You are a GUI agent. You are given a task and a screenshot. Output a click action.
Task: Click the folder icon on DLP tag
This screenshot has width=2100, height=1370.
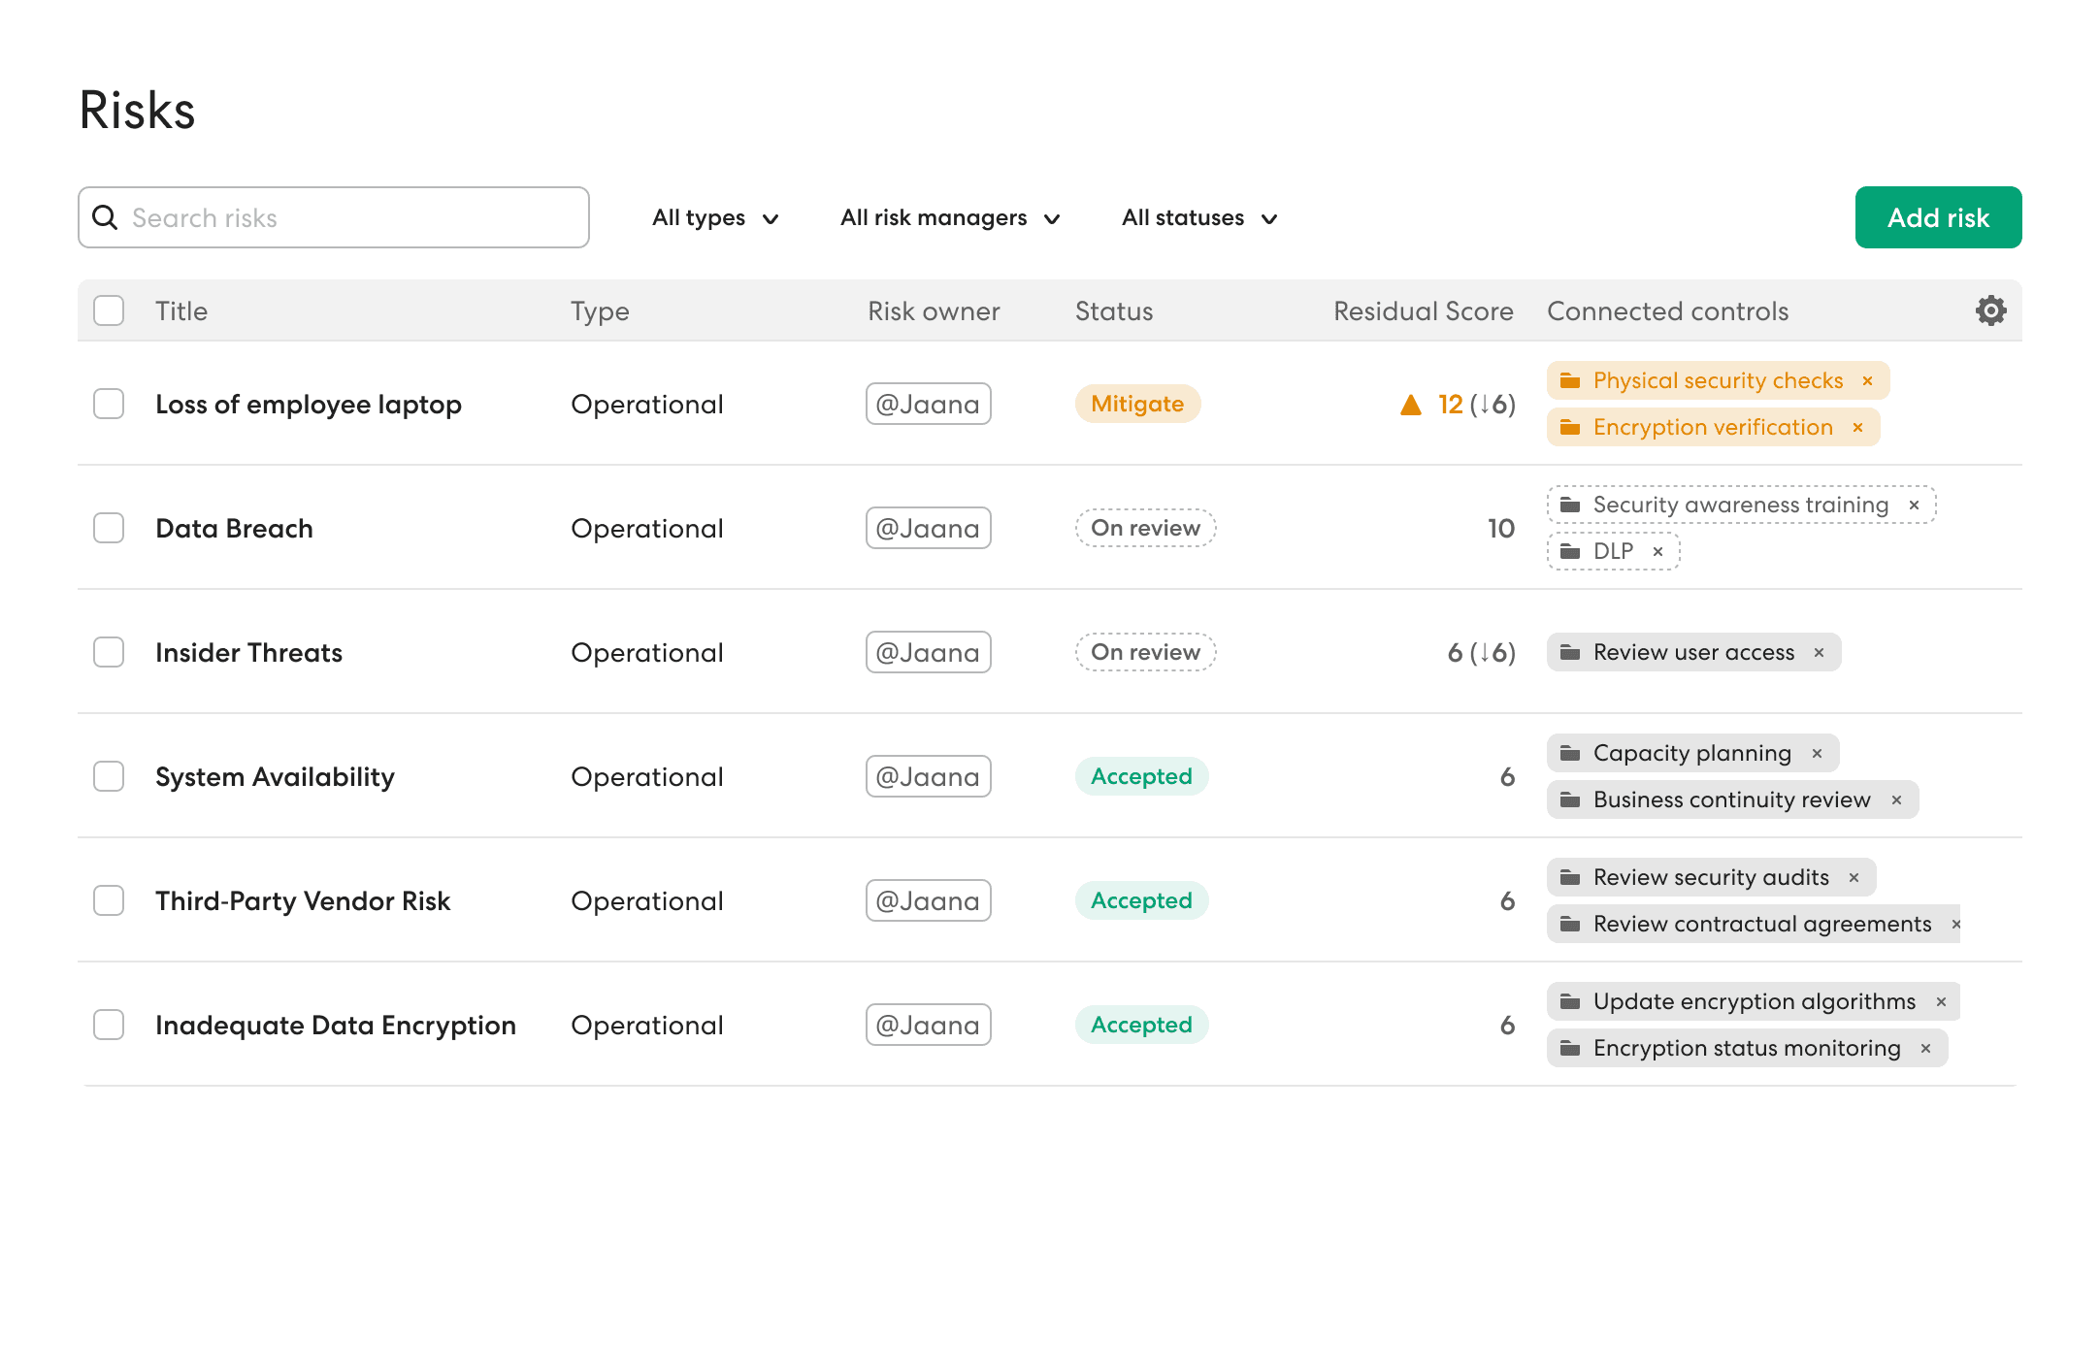pos(1570,551)
